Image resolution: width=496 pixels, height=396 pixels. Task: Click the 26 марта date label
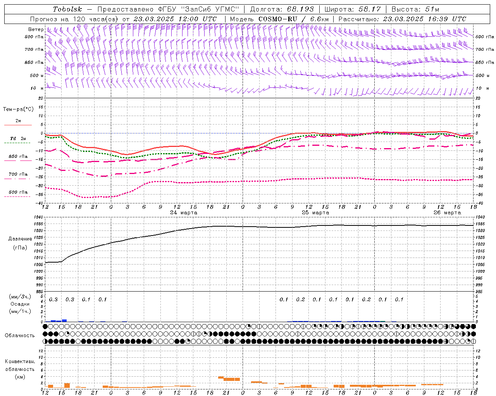point(447,213)
